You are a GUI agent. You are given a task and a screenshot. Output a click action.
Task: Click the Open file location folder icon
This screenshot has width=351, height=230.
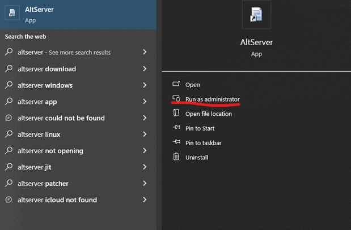click(176, 114)
